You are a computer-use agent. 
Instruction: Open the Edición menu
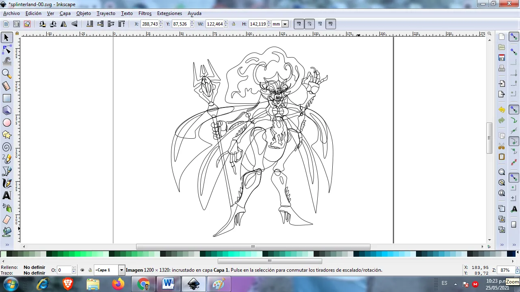pos(33,13)
